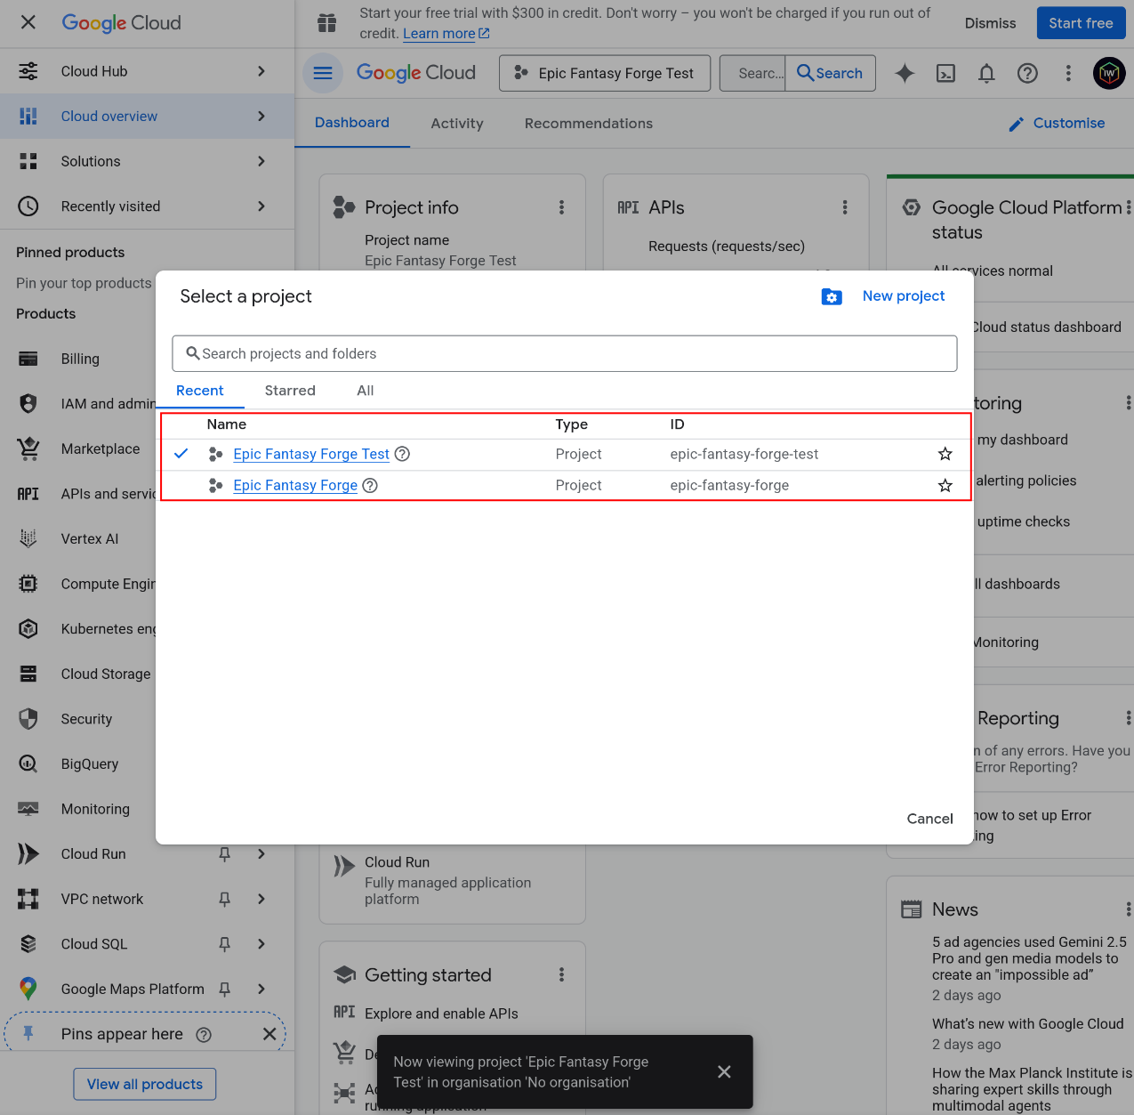Click the Start free button
The image size is (1134, 1115).
tap(1081, 23)
